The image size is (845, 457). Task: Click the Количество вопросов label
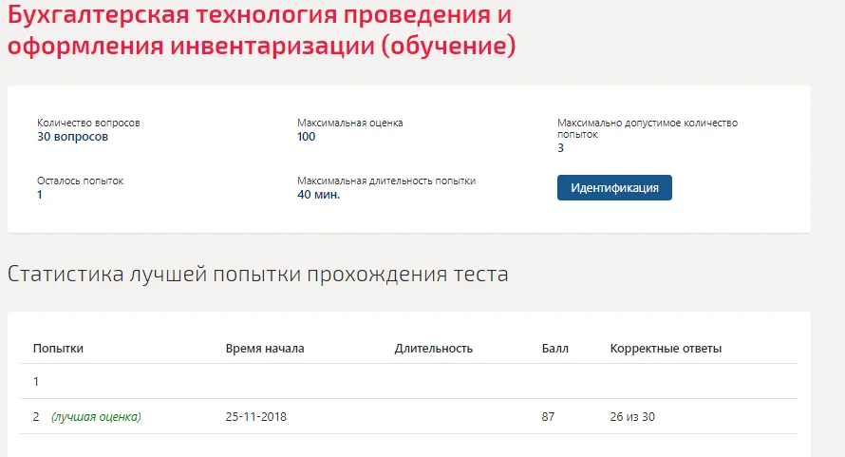(88, 123)
